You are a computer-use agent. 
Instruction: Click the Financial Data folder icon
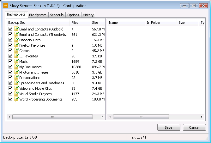coord(16,40)
